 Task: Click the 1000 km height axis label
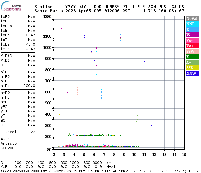(47, 48)
